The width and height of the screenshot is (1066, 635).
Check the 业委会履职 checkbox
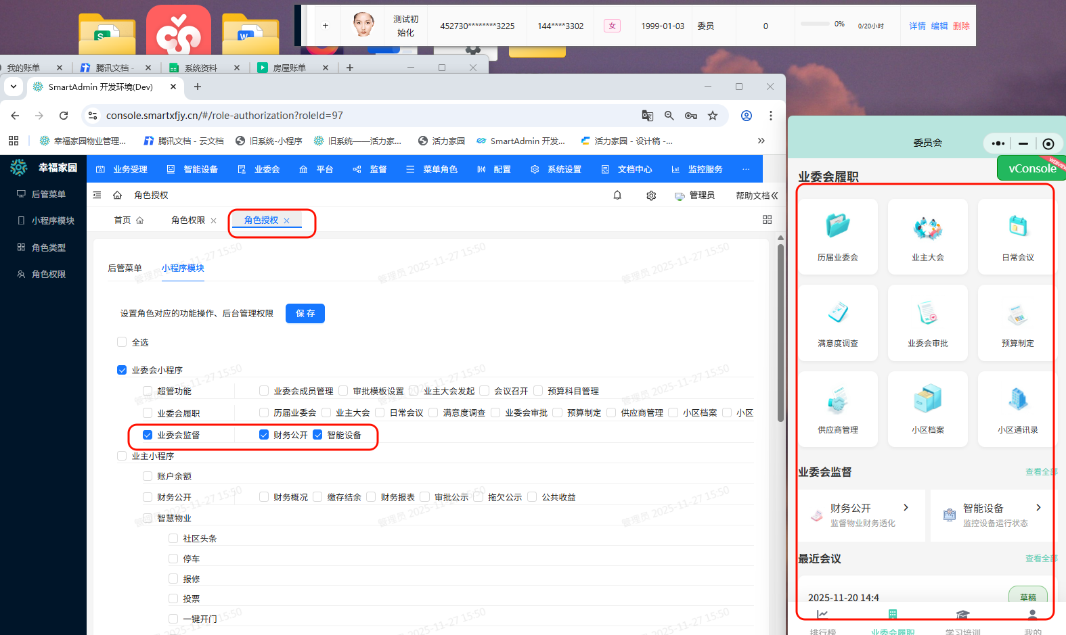[x=148, y=413]
